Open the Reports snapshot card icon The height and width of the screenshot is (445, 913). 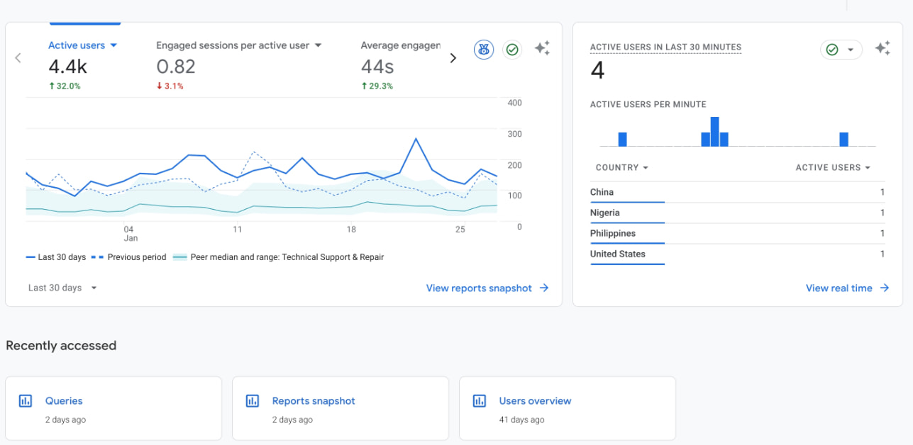pos(253,401)
